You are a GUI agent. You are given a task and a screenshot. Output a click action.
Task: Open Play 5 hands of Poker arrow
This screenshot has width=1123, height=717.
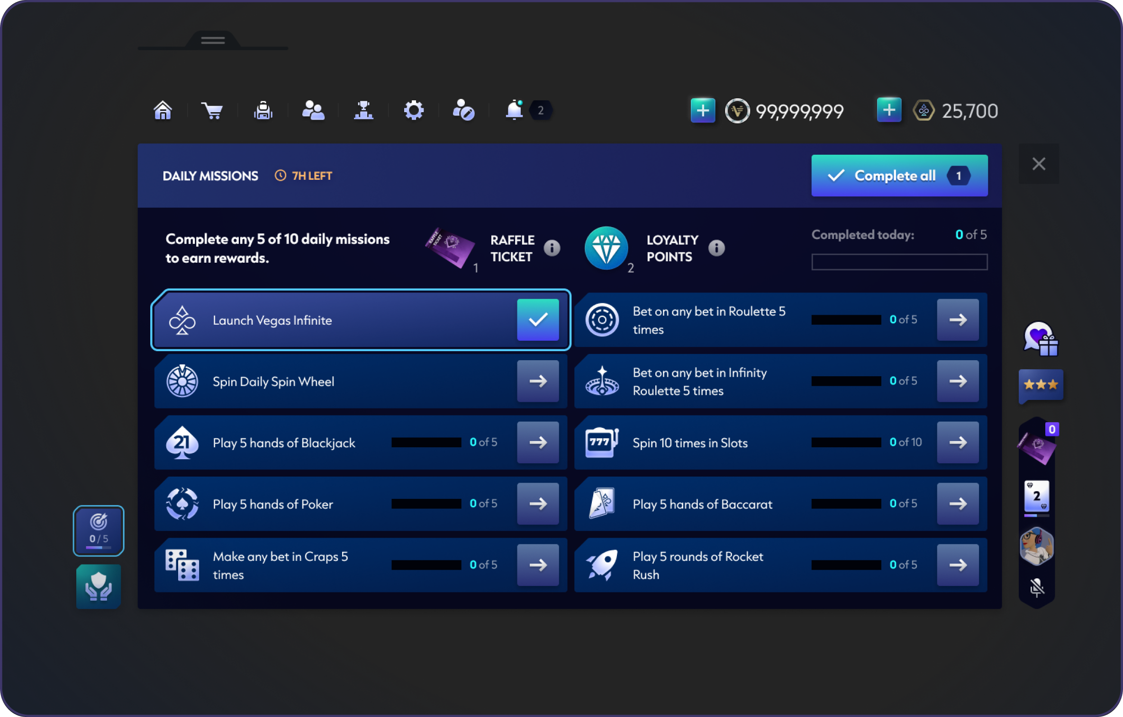538,504
